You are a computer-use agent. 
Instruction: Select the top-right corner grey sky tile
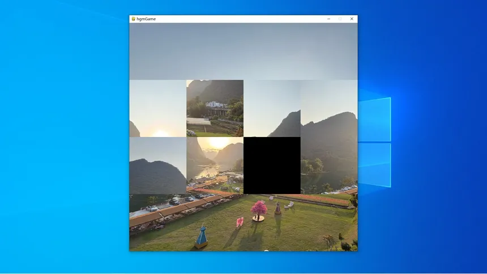point(329,52)
